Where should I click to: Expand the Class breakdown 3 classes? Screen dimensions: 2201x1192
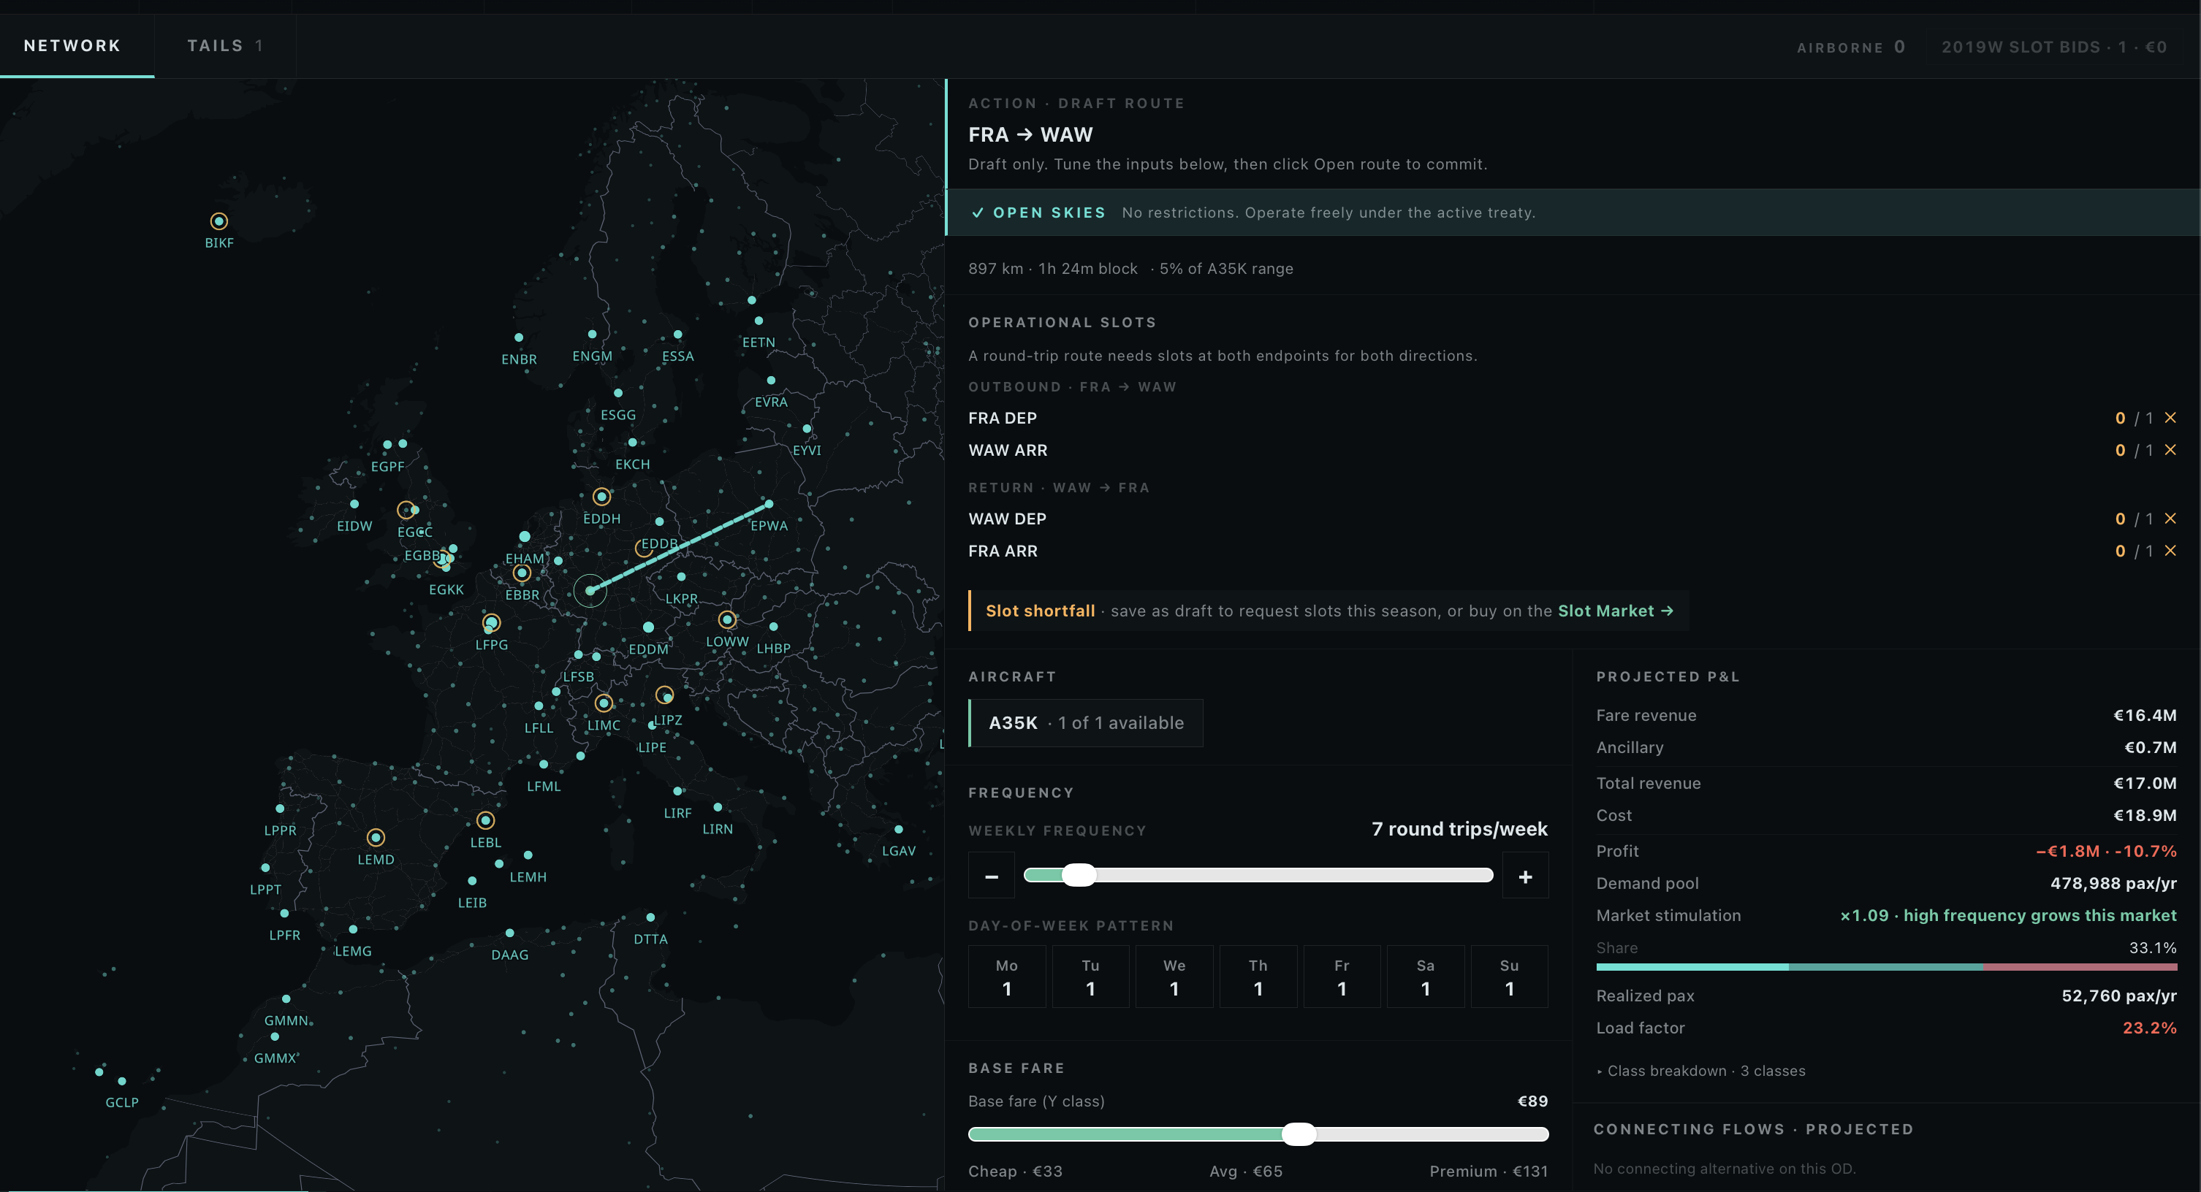(x=1701, y=1071)
